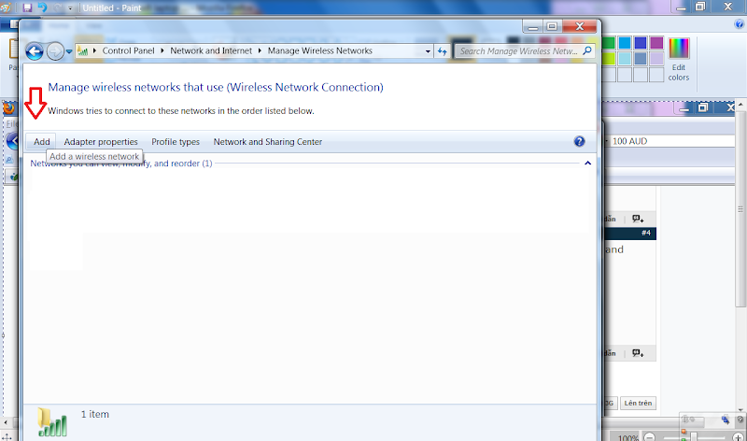Undo in Paint quick access toolbar
The height and width of the screenshot is (441, 747).
42,7
